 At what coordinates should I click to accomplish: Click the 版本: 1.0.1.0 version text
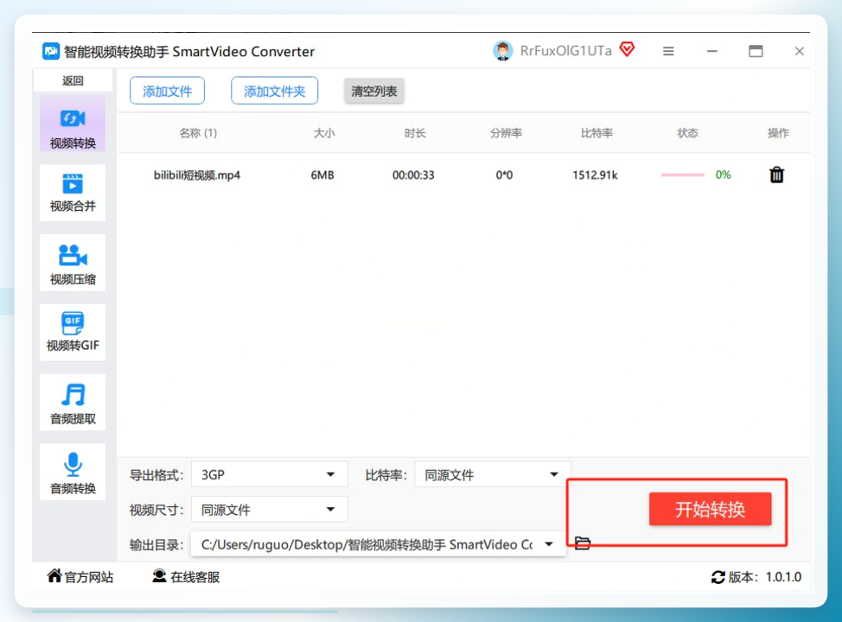(765, 577)
